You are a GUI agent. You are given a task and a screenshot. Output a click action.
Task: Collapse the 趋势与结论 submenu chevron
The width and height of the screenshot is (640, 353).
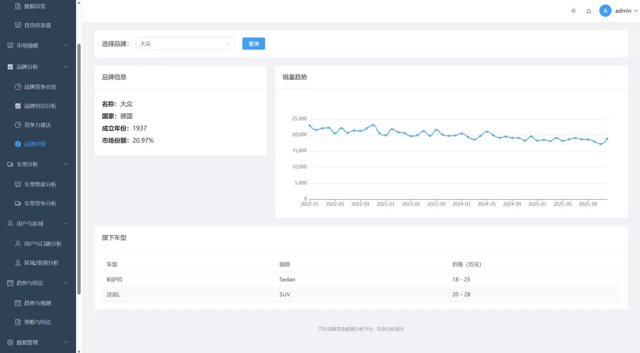(x=66, y=283)
